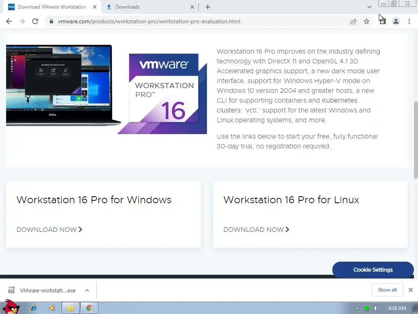
Task: Click the Workstation 16 Pro for Windows heading
Action: coord(94,200)
